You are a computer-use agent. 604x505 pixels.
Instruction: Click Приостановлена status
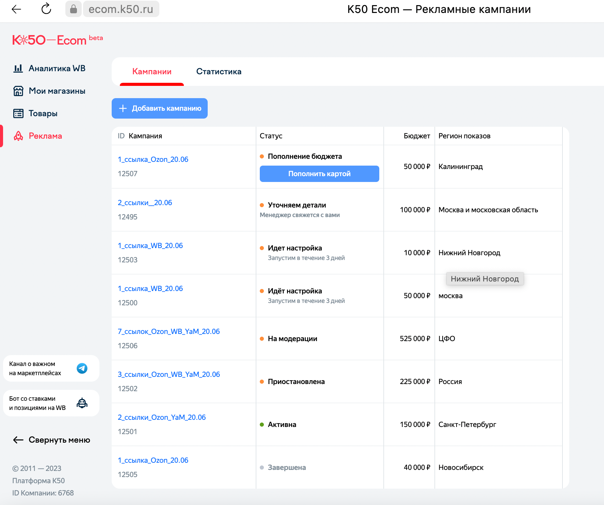tap(296, 382)
